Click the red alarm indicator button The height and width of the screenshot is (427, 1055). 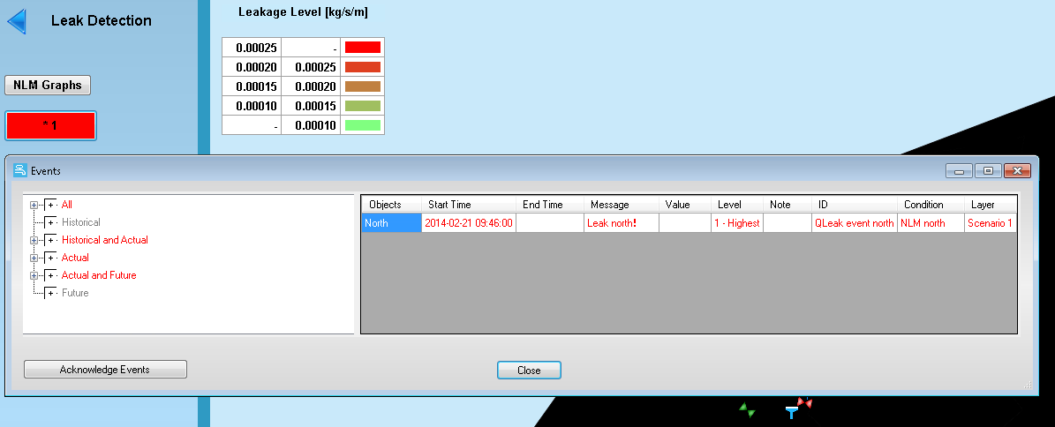pos(50,125)
